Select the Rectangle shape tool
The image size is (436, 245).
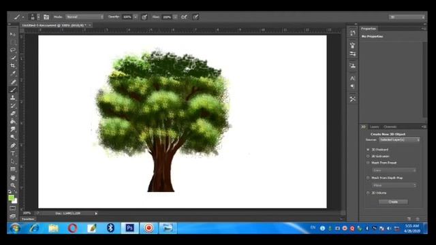pyautogui.click(x=13, y=169)
